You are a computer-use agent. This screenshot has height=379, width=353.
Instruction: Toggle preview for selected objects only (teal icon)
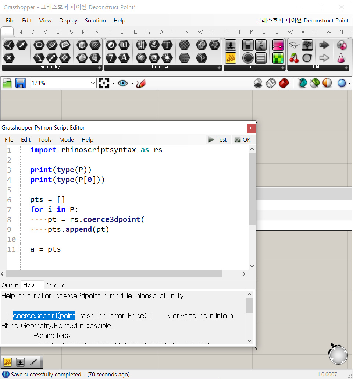(302, 84)
